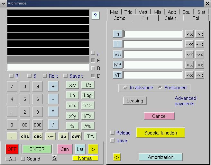The image size is (211, 165).
Task: Toggle the Reload checkbox
Action: [x=112, y=133]
